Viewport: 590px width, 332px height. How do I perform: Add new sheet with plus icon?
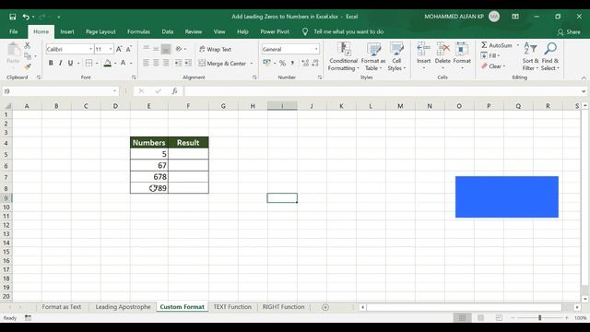(325, 307)
